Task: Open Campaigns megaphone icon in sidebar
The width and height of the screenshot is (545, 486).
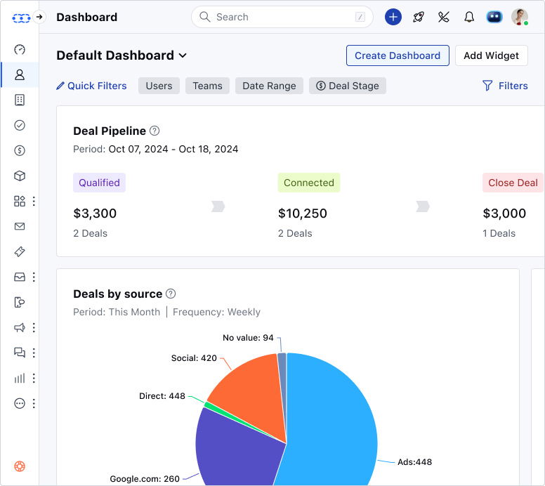Action: pyautogui.click(x=20, y=327)
